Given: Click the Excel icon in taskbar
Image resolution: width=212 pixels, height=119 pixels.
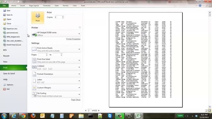Looking at the screenshot, I should click(138, 116).
